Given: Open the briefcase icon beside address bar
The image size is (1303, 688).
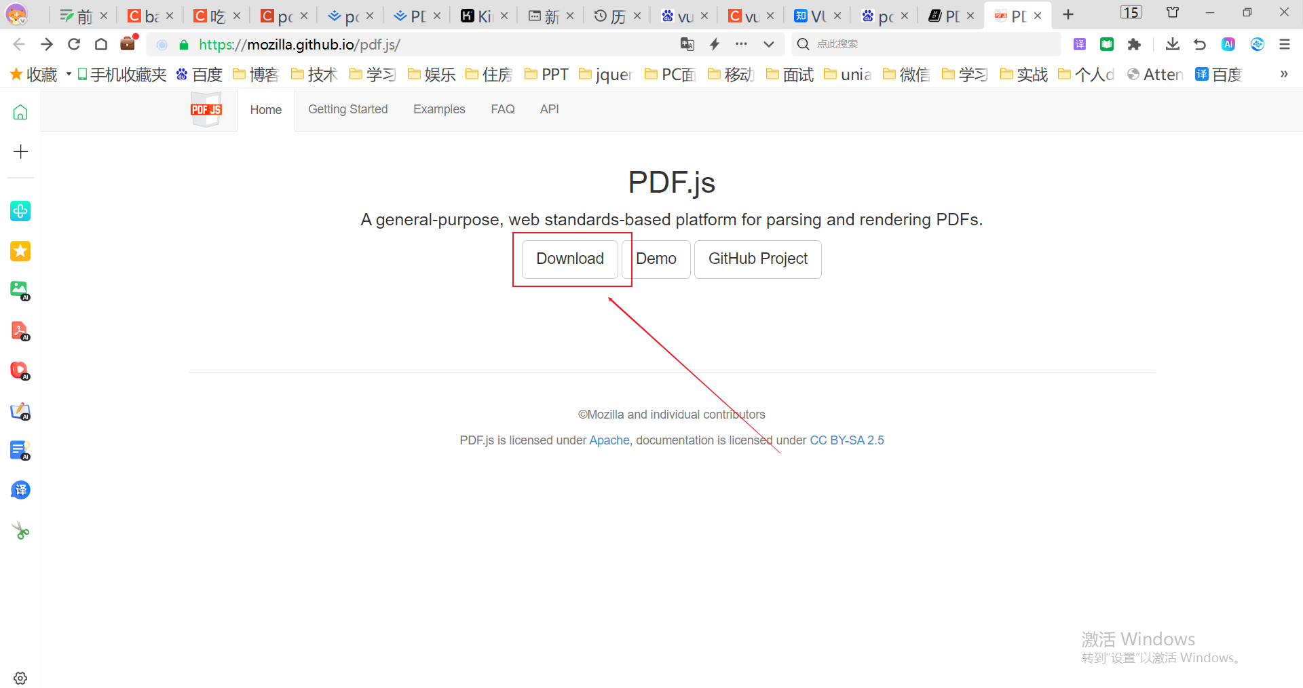Looking at the screenshot, I should pos(128,44).
